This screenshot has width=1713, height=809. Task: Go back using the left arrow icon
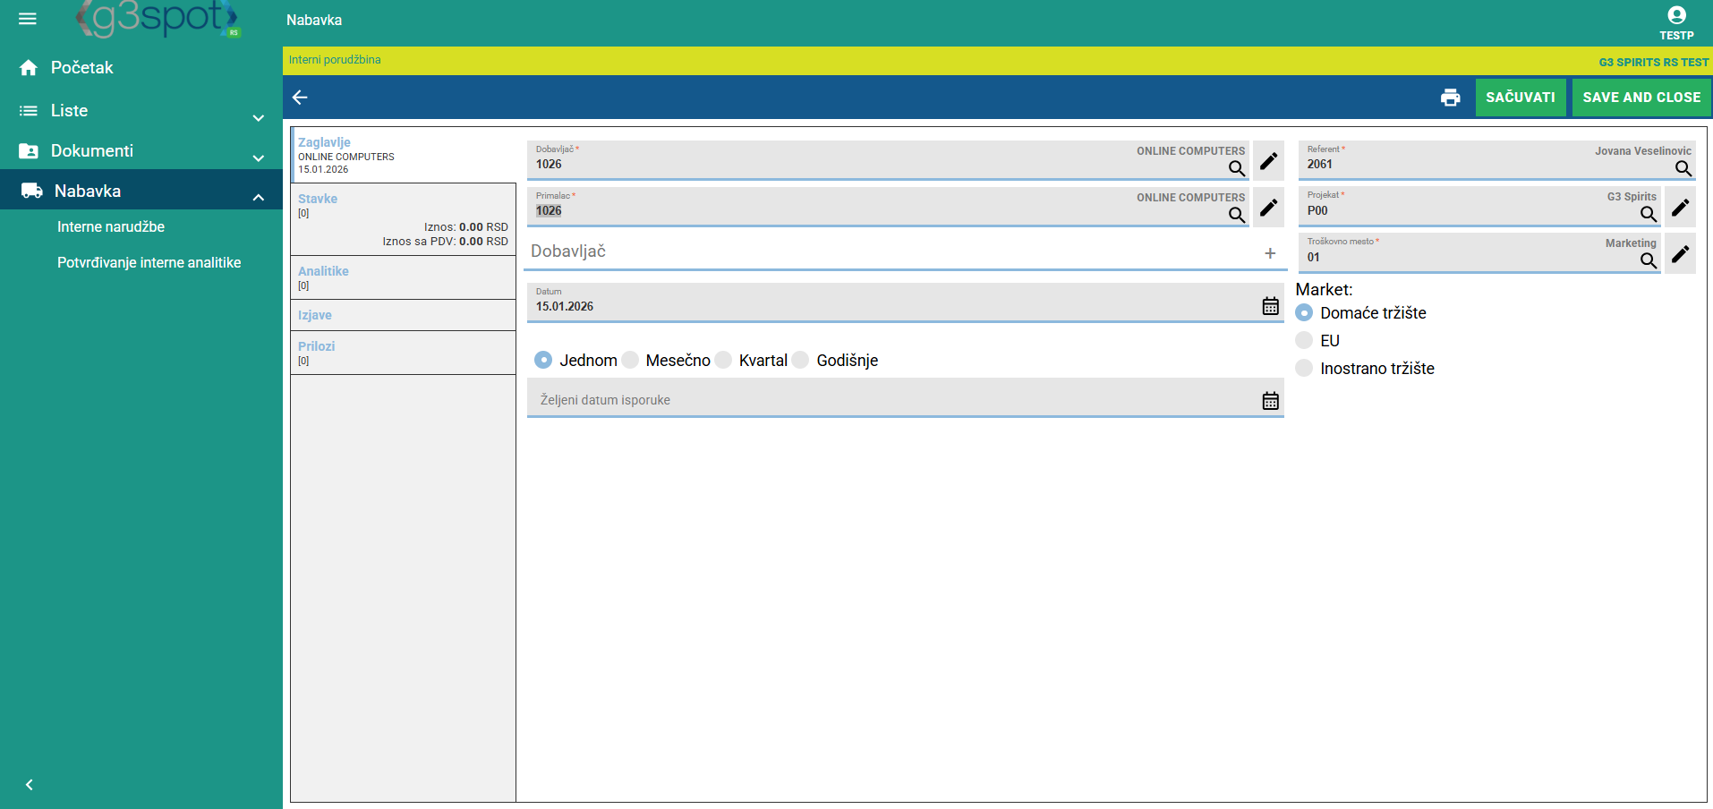tap(300, 98)
